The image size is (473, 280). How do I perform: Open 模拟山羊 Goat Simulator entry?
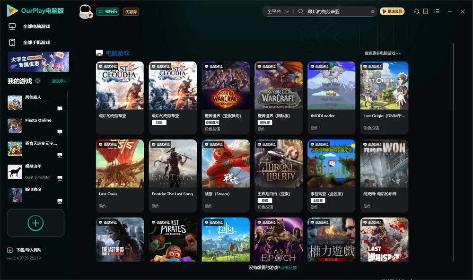(x=35, y=172)
